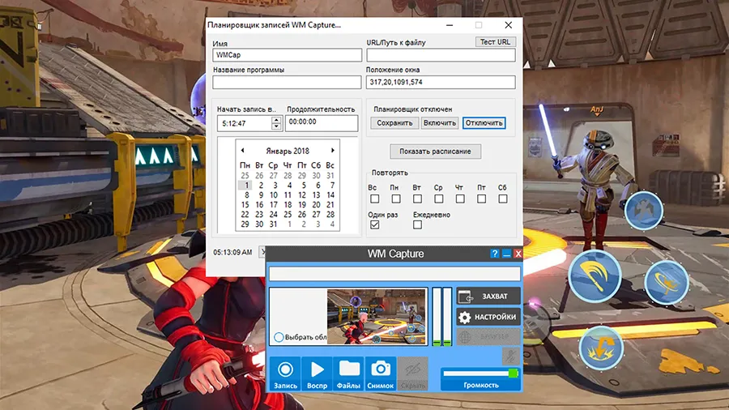Tick the Вс repeat checkbox

(x=374, y=199)
